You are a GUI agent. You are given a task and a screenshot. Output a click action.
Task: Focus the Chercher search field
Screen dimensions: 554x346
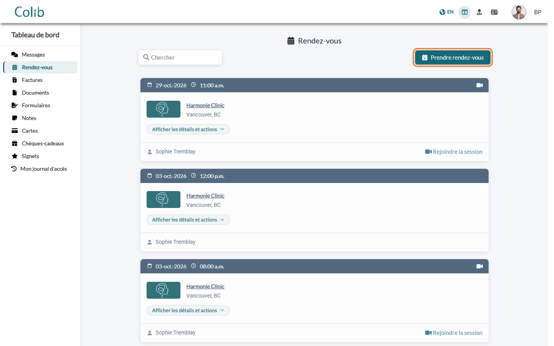coord(180,57)
